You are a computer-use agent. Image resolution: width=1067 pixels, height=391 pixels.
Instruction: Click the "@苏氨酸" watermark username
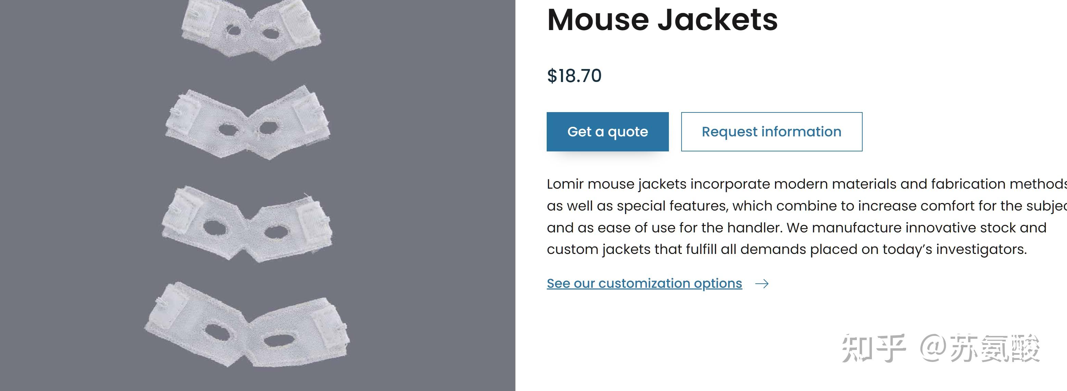980,348
